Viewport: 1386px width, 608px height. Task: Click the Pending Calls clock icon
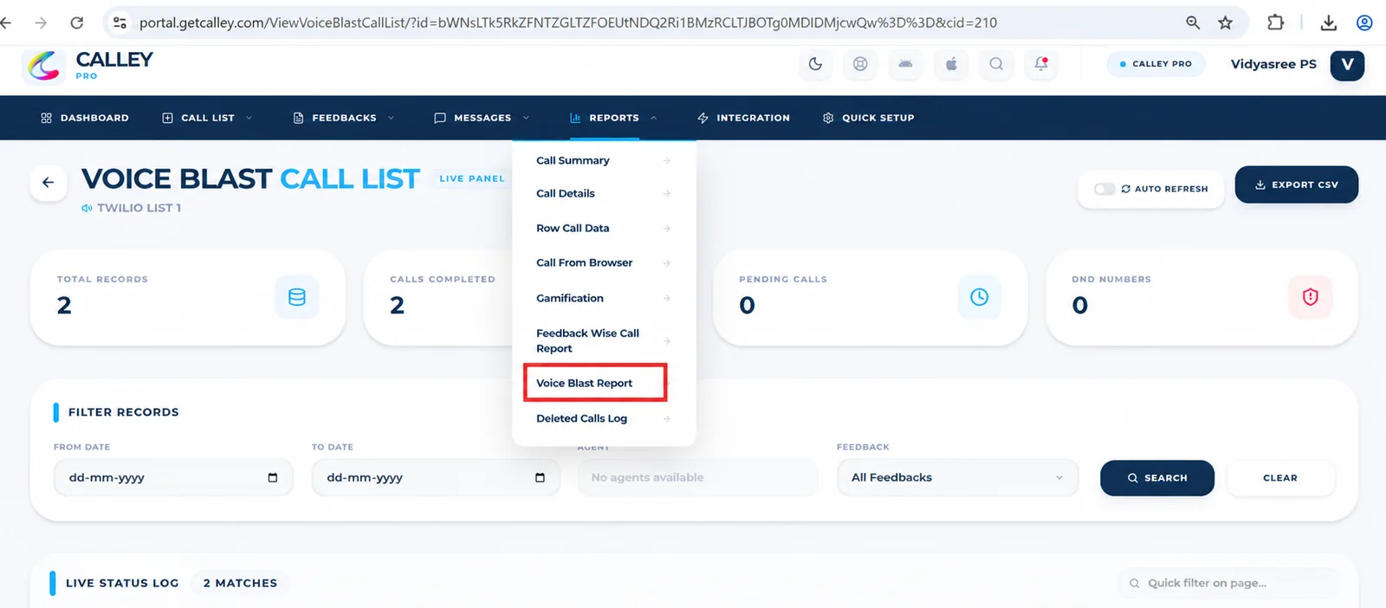pos(980,297)
